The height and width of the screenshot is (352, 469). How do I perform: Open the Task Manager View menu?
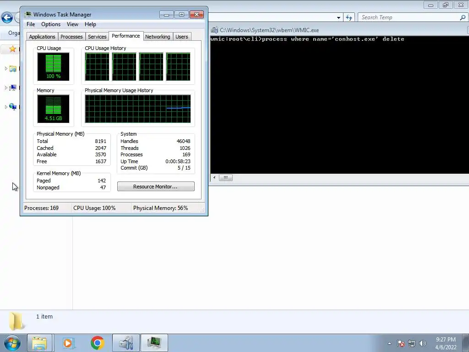(x=72, y=24)
